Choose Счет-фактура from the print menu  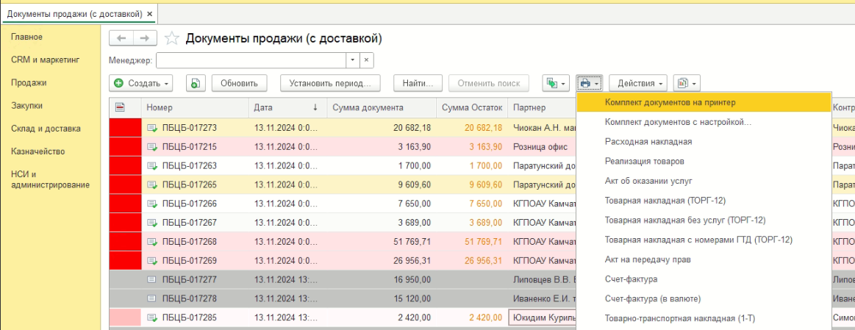pyautogui.click(x=631, y=279)
